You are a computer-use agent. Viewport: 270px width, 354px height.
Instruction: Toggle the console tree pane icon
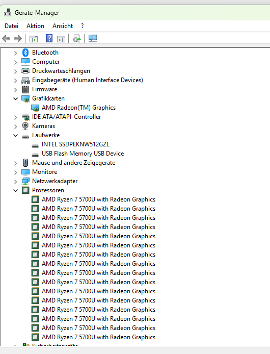coord(34,39)
